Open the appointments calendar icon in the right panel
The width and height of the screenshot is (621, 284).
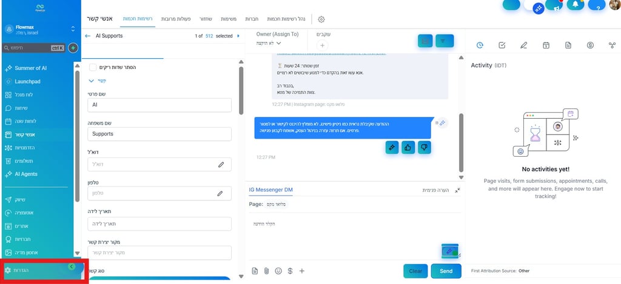[x=546, y=45]
